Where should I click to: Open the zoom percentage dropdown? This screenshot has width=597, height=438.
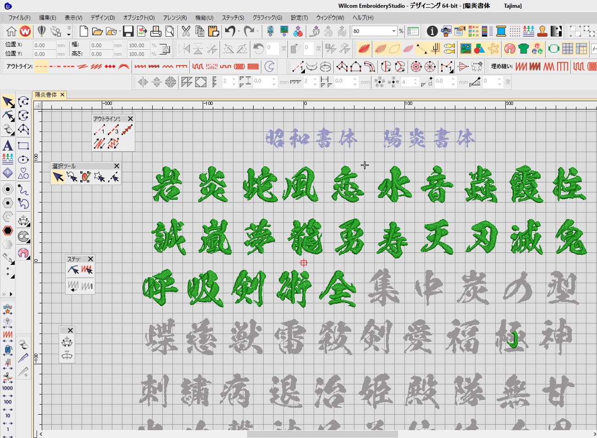pos(393,31)
